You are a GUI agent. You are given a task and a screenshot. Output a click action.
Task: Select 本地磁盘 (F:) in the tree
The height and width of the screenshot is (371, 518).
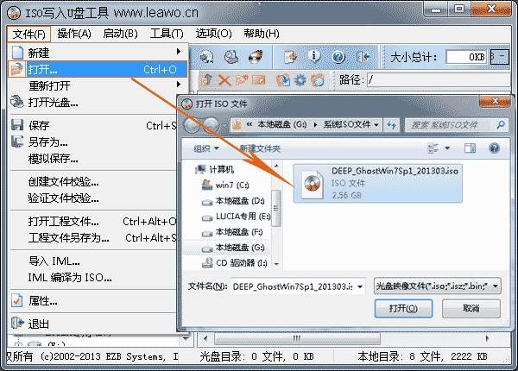[232, 232]
